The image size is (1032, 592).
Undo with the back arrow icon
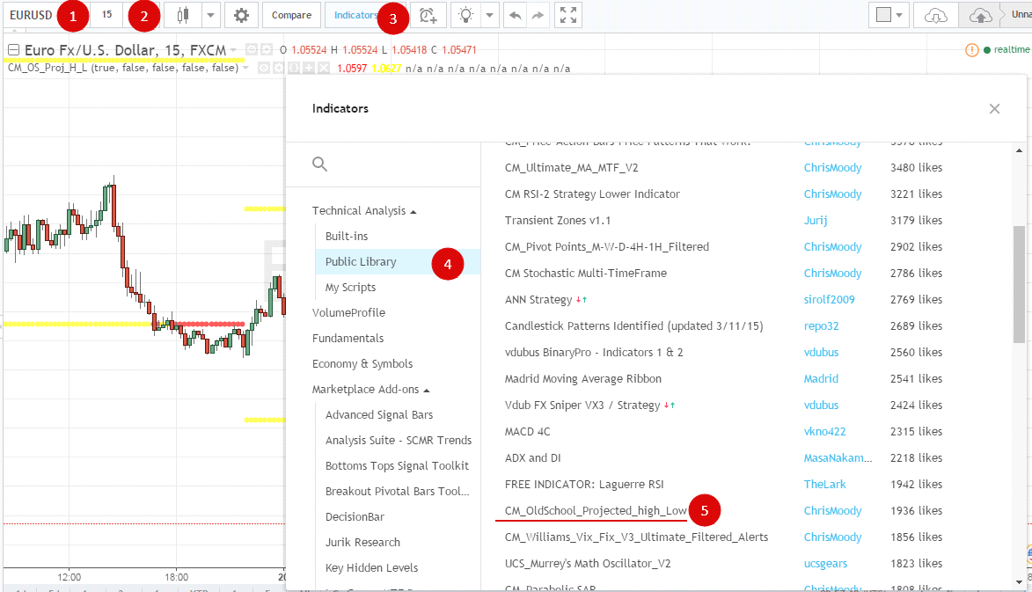(x=516, y=15)
